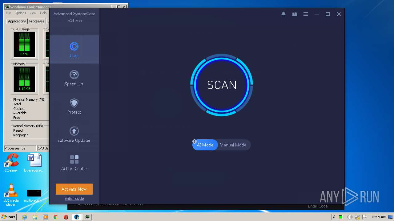Click the notification bell icon
Viewport: 394px width, 221px height.
click(283, 14)
